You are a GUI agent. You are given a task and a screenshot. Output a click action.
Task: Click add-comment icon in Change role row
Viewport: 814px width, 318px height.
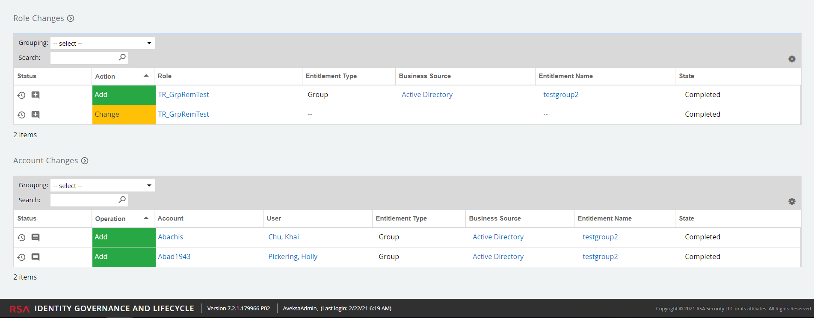36,115
